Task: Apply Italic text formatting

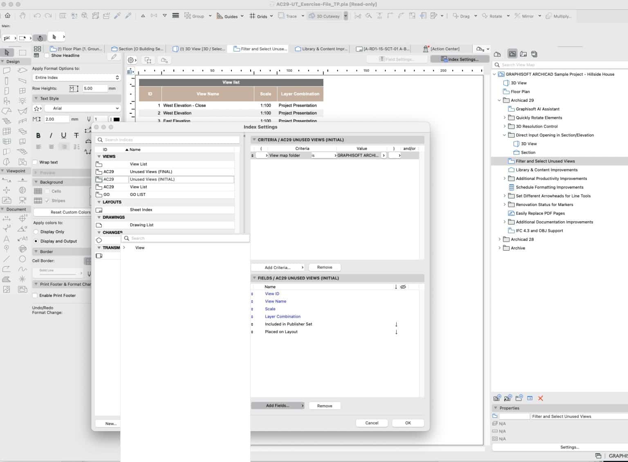Action: click(51, 135)
